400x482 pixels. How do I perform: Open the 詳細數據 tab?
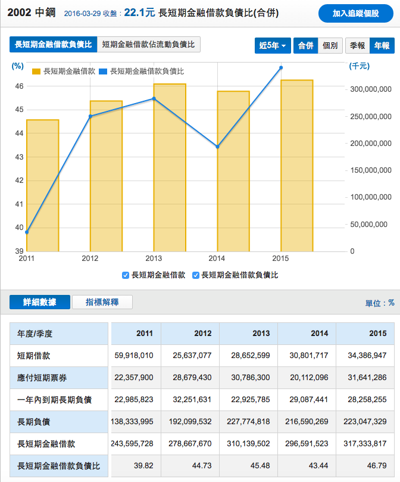[x=40, y=302]
